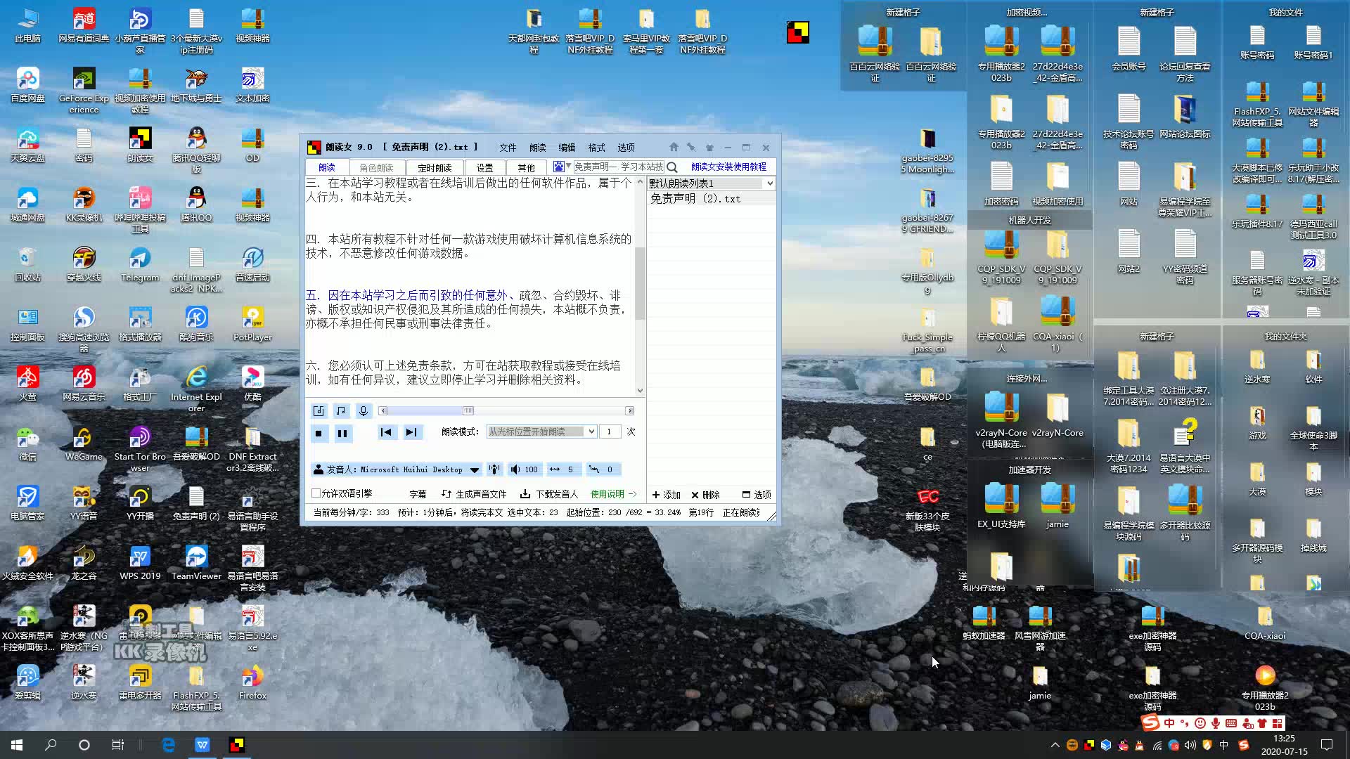Click the reading progress slider handle

point(468,410)
